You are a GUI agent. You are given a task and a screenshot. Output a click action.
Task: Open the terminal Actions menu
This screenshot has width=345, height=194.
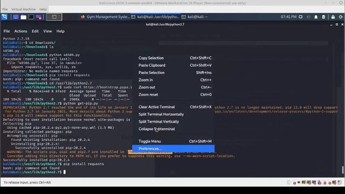click(x=20, y=31)
